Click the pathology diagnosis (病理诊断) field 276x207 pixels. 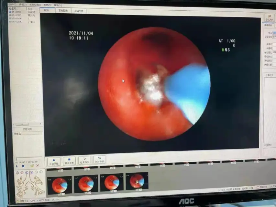(274, 65)
